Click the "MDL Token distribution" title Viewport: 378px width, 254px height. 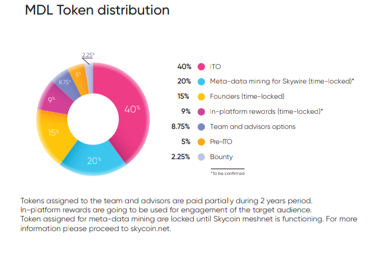point(97,11)
